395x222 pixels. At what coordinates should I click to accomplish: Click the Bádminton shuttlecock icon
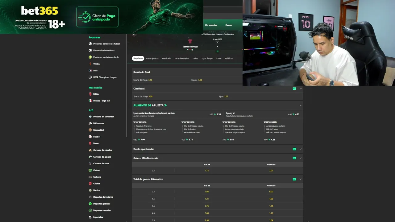click(90, 123)
